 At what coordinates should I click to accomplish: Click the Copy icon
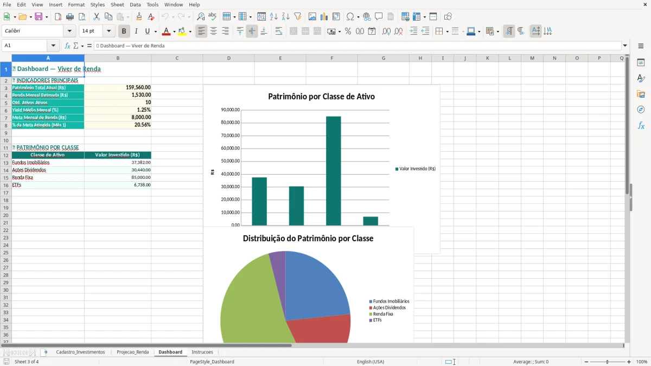108,17
